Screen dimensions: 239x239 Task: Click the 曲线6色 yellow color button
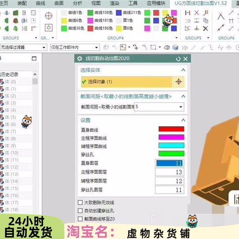click(72, 21)
